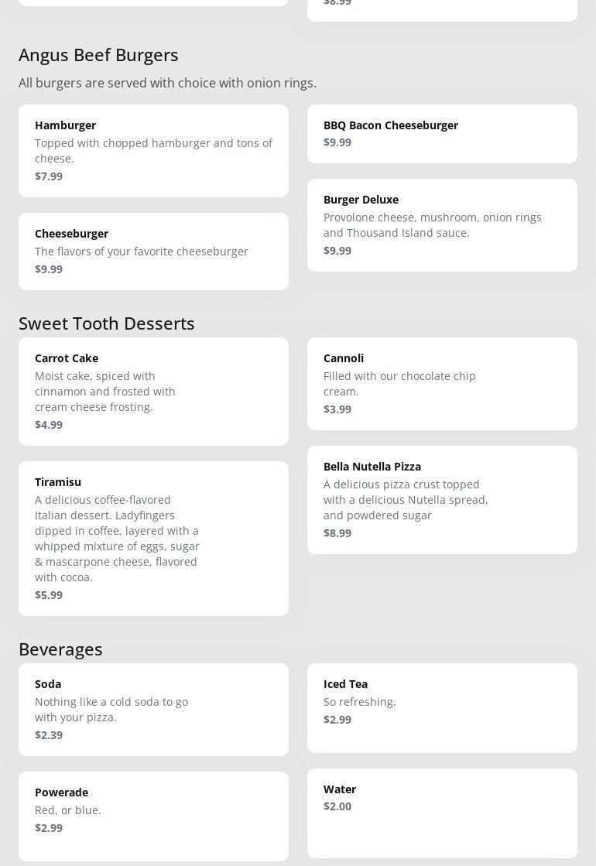Select the Cannoli dessert item

(x=441, y=383)
